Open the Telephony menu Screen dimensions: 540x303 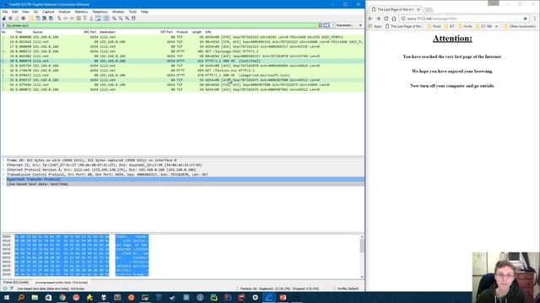tap(100, 12)
